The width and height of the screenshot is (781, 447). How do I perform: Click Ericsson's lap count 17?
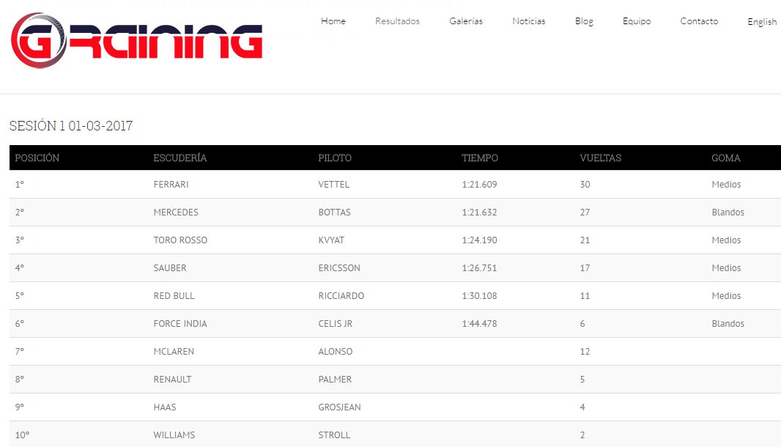coord(585,268)
